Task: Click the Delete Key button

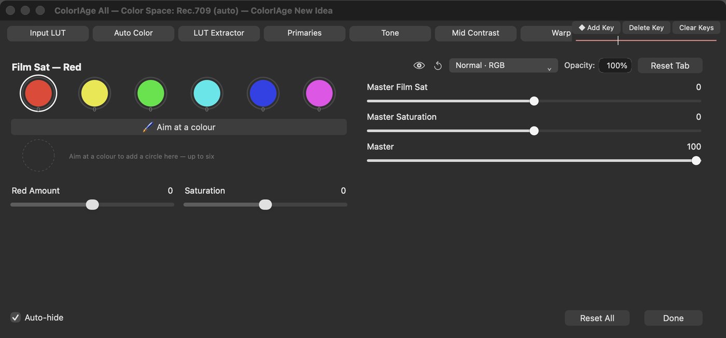Action: pos(646,27)
